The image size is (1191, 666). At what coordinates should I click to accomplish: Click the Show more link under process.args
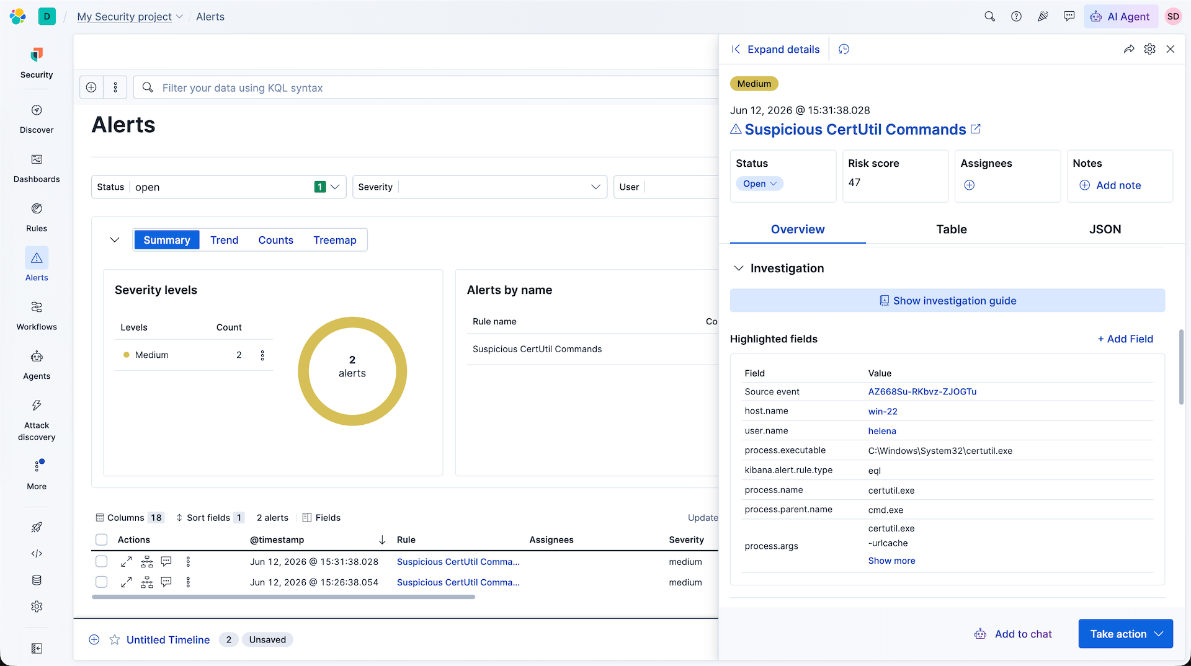(x=891, y=561)
